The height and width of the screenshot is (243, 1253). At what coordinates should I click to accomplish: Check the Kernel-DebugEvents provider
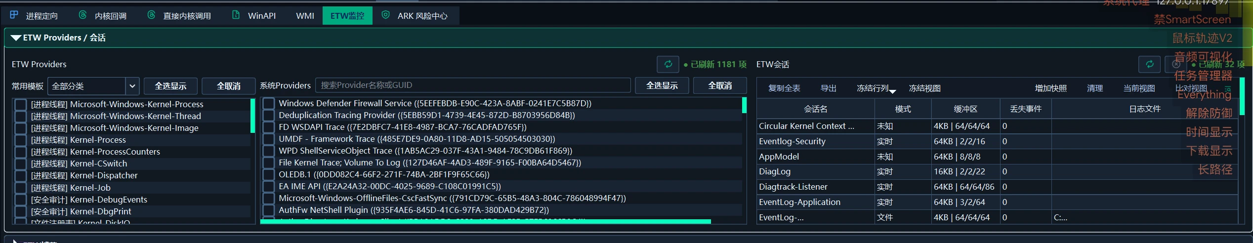(x=20, y=200)
